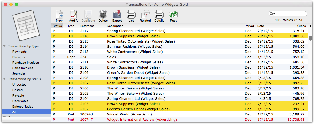Image resolution: width=314 pixels, height=124 pixels.
Task: Export transactions using the Export icon
Action: click(x=117, y=16)
